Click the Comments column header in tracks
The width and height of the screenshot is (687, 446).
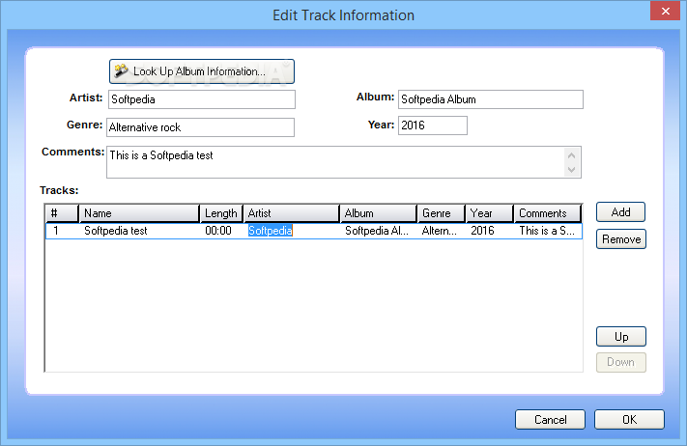[547, 213]
